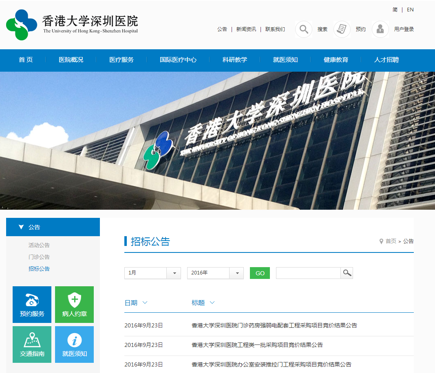The height and width of the screenshot is (373, 435).
Task: Click the announcement keyword search field
Action: coord(308,273)
